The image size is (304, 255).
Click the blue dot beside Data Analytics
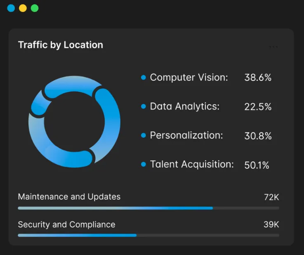(x=144, y=106)
